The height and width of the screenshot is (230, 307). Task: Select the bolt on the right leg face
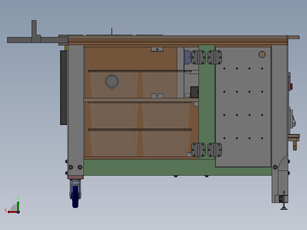click(x=275, y=167)
